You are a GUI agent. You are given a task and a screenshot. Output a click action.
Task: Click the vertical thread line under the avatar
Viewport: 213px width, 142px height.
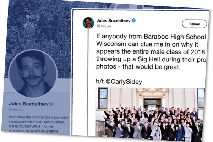coord(88,82)
